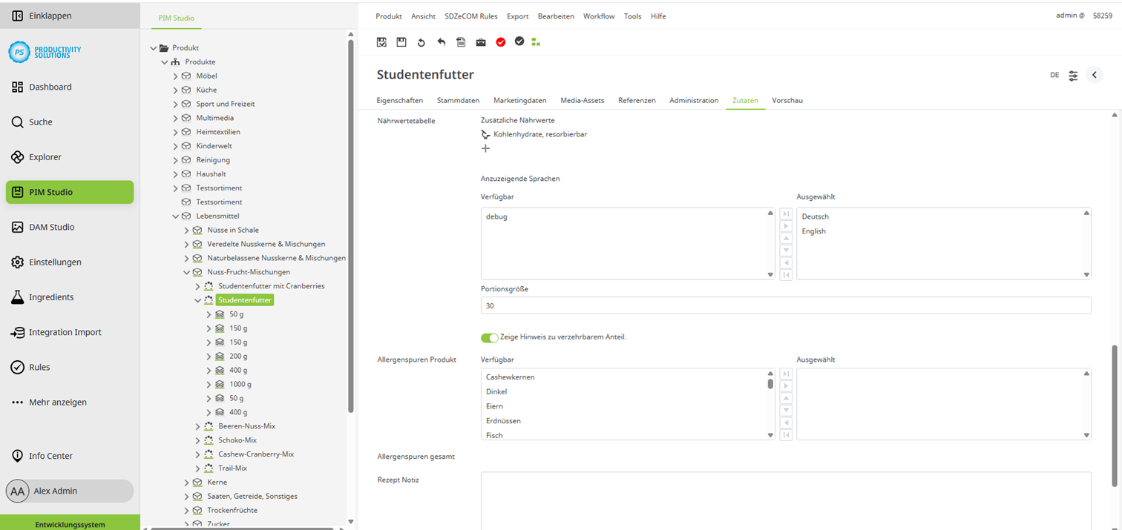Enable 'Zeige Hinweis zu verzehrbarem Anteil' toggle
The image size is (1122, 530).
point(490,337)
